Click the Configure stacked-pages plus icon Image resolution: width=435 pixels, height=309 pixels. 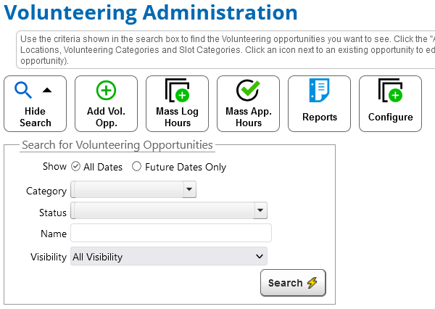pyautogui.click(x=390, y=91)
